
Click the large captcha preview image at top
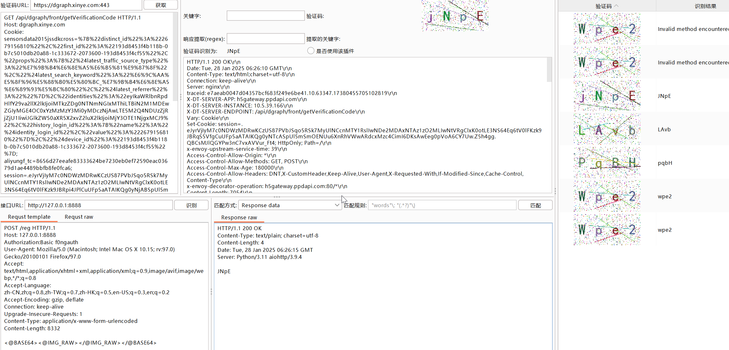pyautogui.click(x=455, y=15)
